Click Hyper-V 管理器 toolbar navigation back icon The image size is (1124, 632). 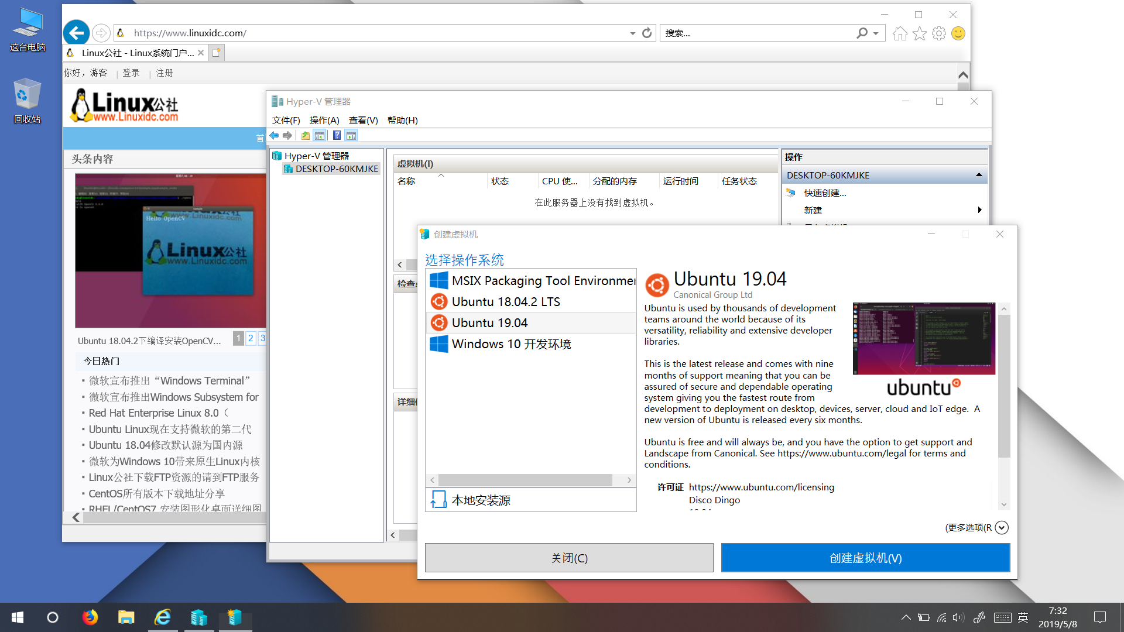(x=275, y=135)
